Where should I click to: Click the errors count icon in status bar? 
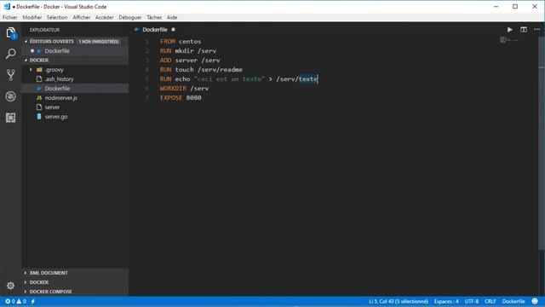(8, 301)
